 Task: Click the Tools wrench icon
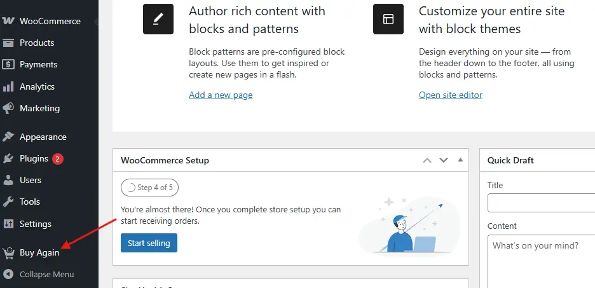(8, 202)
